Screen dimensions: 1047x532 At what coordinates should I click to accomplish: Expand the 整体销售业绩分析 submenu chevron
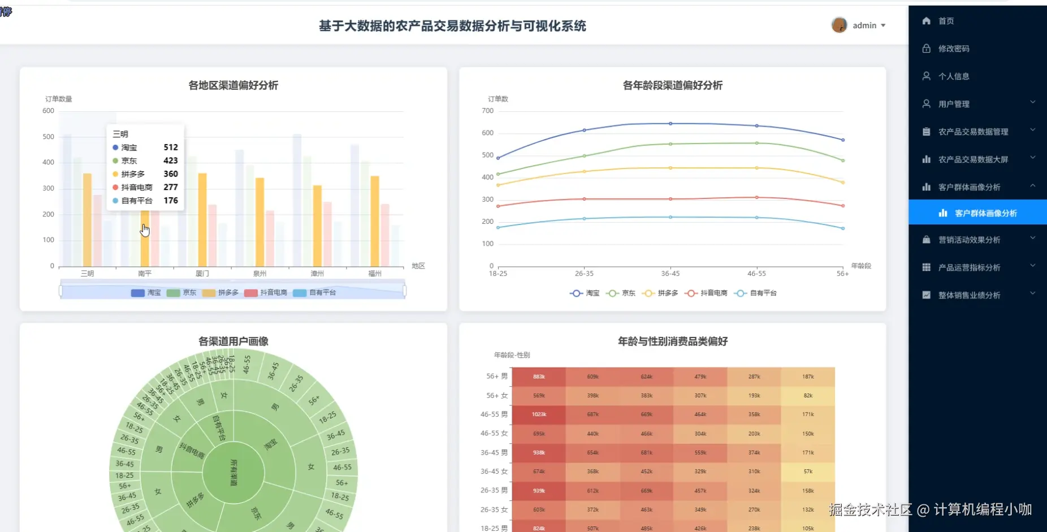pyautogui.click(x=1032, y=293)
